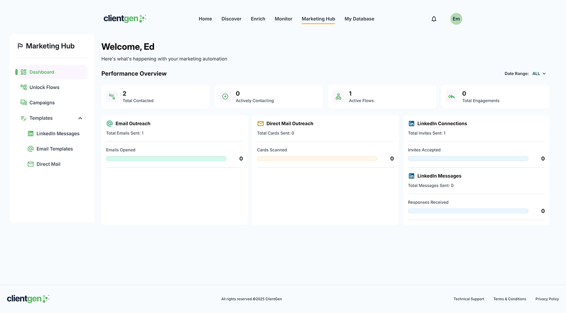The height and width of the screenshot is (313, 566).
Task: Open the Em user avatar menu
Action: tap(456, 19)
